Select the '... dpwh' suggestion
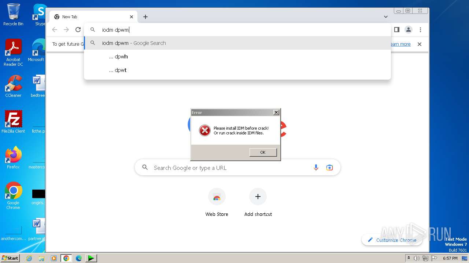Viewport: 469px width, 263px height. (x=237, y=57)
